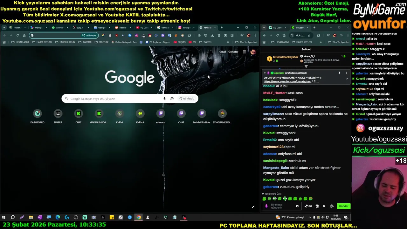Click AI Modu button in Google search box
Viewport: 407px width, 229px height.
[187, 99]
